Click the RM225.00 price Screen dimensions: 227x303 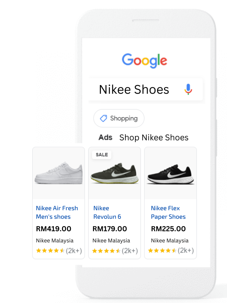click(168, 229)
